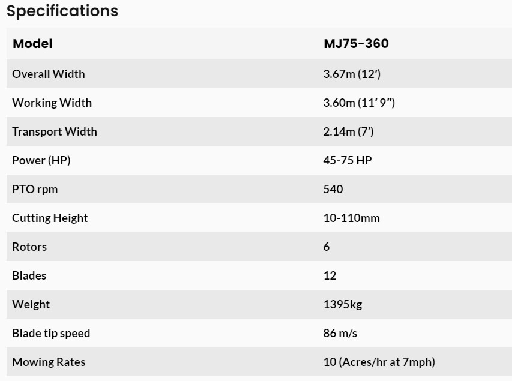512x381 pixels.
Task: Select the Blades value of 12
Action: 330,275
